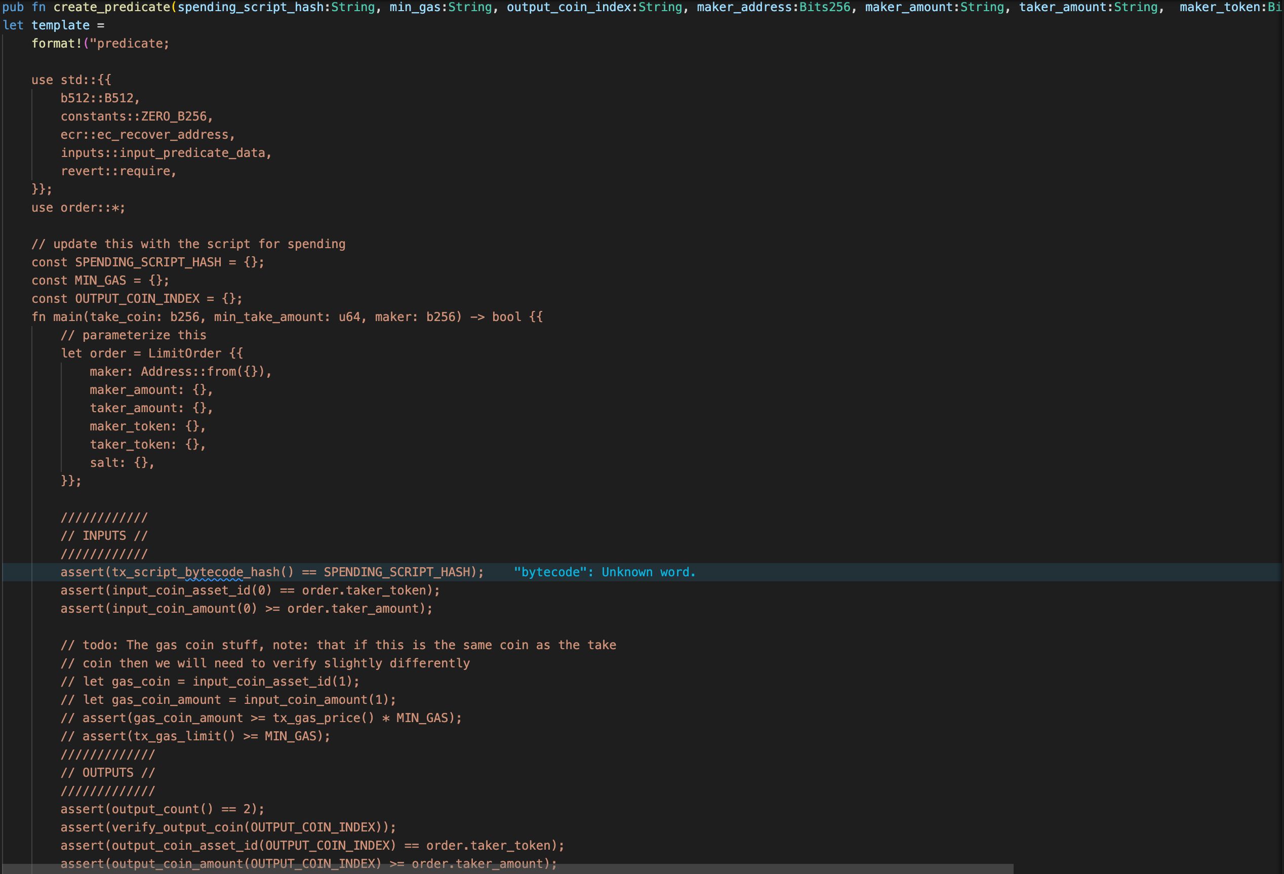Click the b512::B512 import line
Screen dimensions: 1284x874
101,98
